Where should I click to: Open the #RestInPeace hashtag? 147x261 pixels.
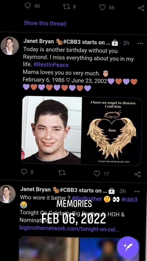pos(51,65)
